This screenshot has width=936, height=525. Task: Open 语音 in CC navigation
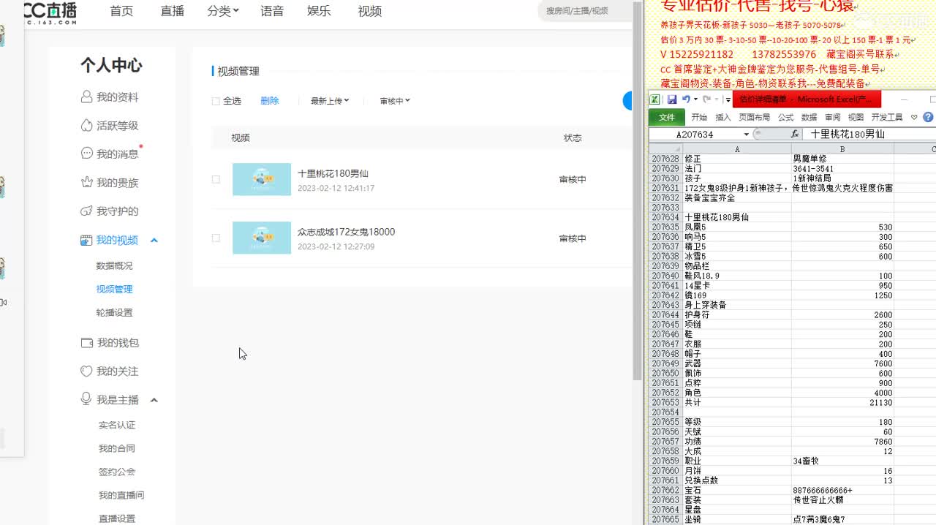coord(272,11)
